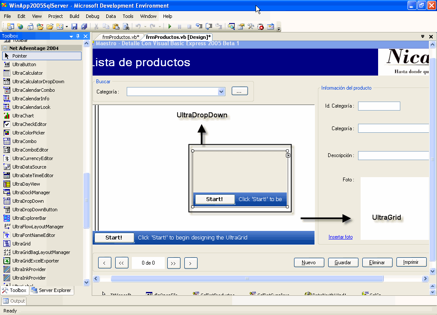Select the Pointer tool in toolbox
Image resolution: width=437 pixels, height=315 pixels.
point(42,56)
